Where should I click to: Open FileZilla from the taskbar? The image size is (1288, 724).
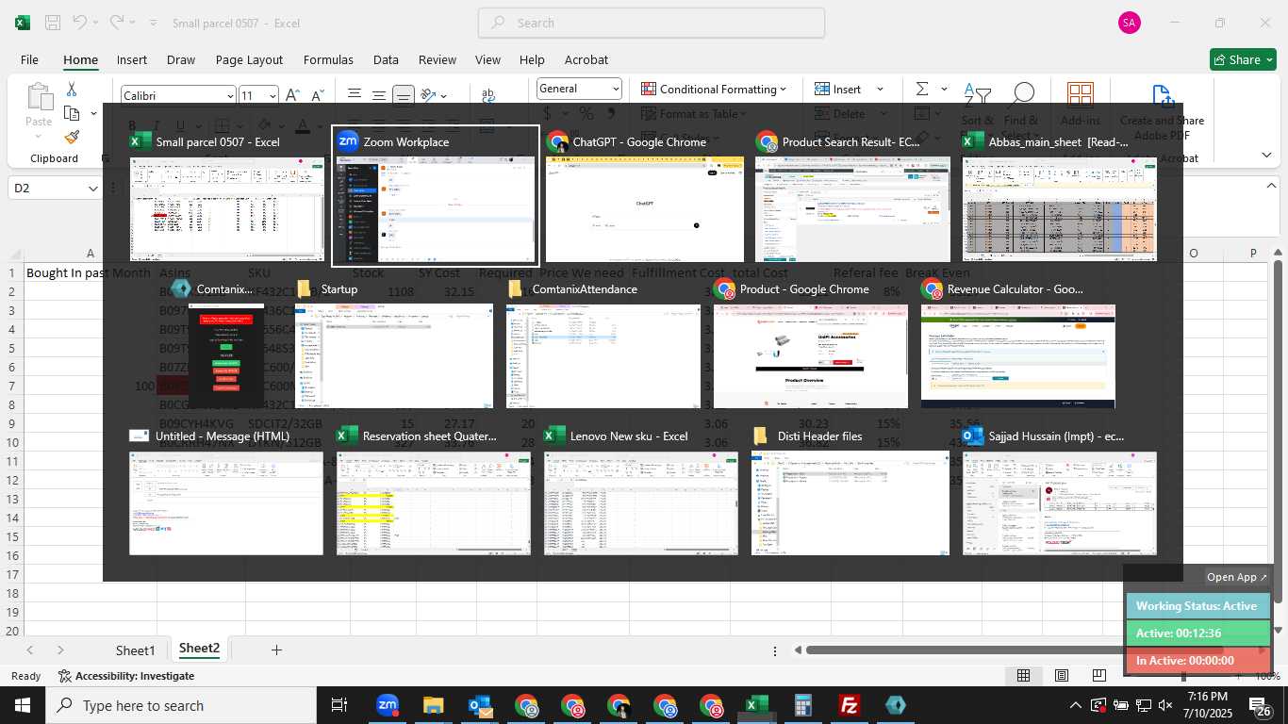tap(850, 705)
